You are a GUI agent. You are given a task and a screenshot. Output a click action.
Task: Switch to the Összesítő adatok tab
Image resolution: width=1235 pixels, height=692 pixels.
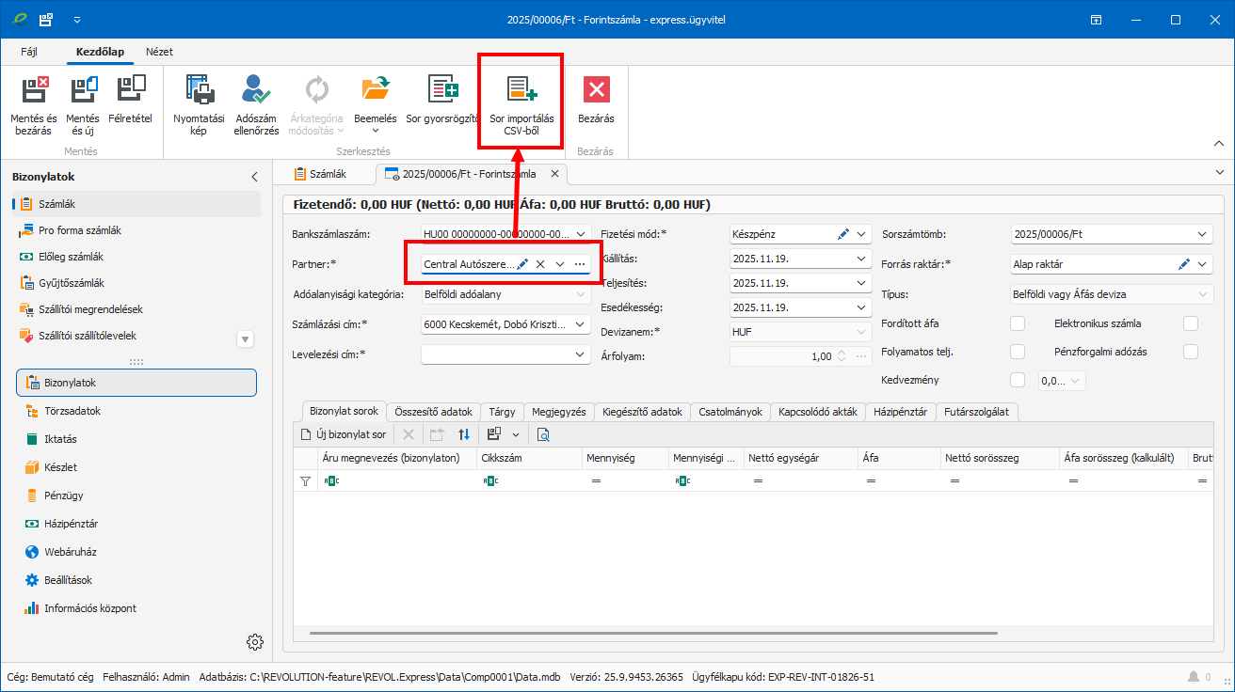pos(433,412)
